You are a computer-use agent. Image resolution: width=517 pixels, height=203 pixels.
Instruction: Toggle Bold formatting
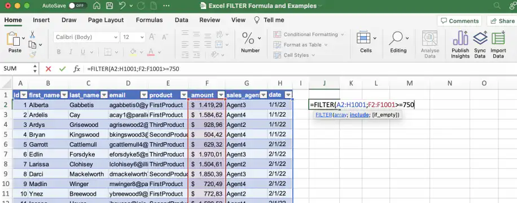click(x=59, y=52)
